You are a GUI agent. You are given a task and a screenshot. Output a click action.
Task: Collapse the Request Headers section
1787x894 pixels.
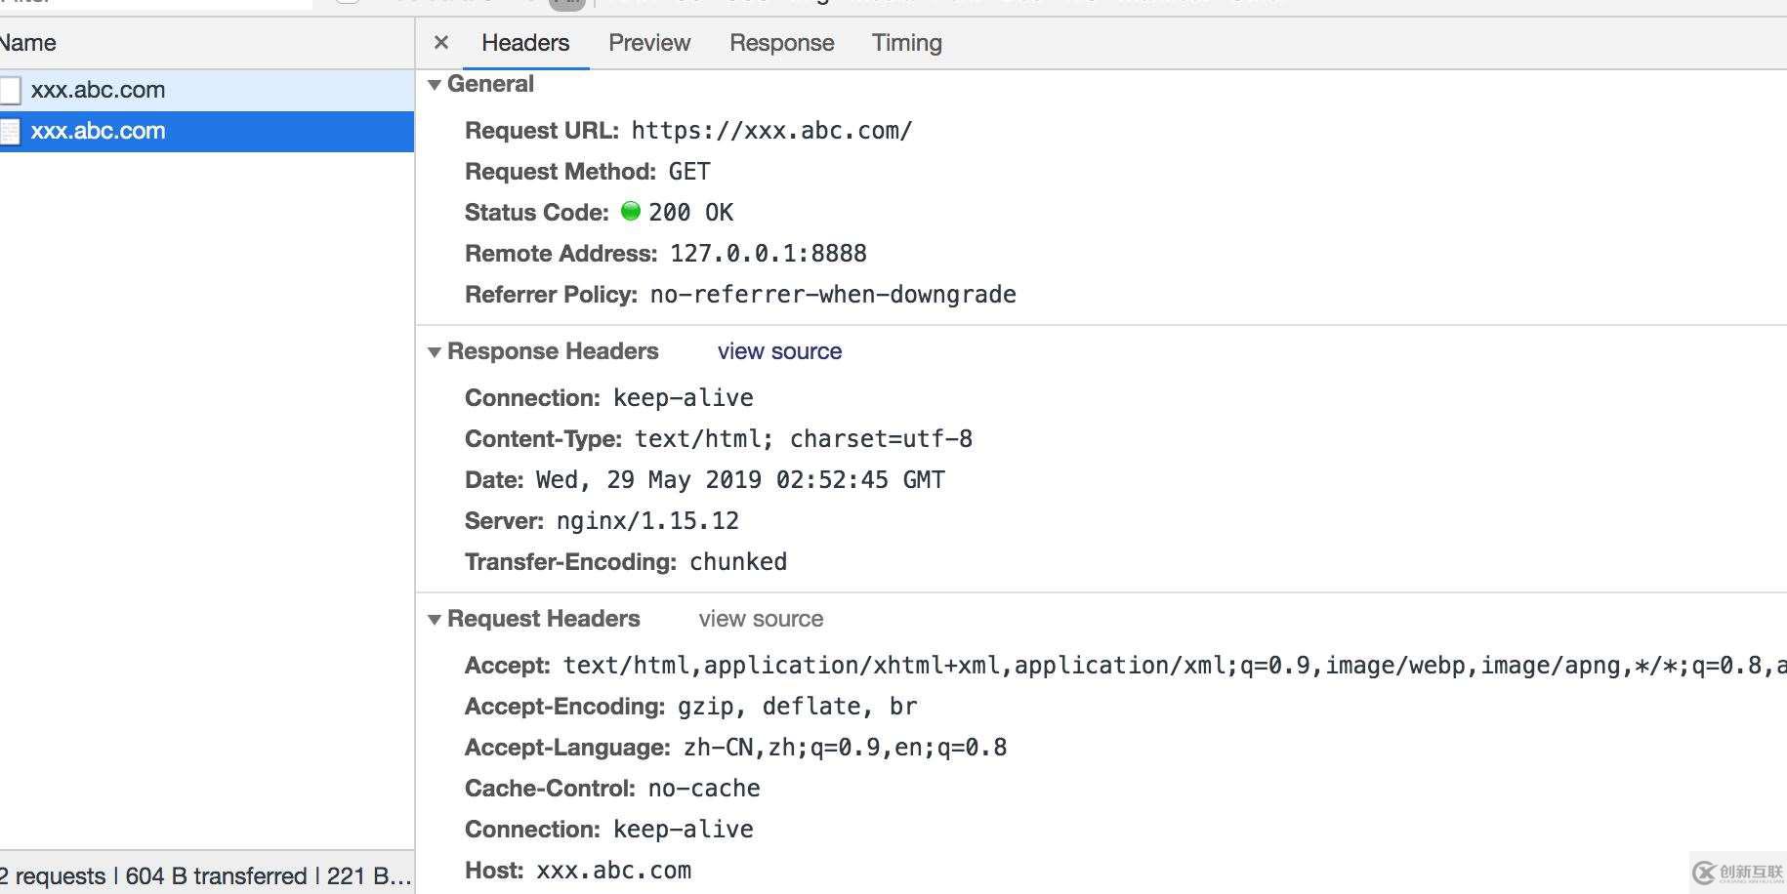tap(435, 620)
